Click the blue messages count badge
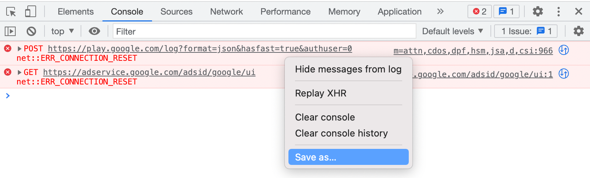Screen dimensions: 590x178 pos(506,12)
